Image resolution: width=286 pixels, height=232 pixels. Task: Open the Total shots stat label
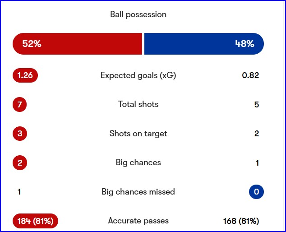(x=138, y=104)
